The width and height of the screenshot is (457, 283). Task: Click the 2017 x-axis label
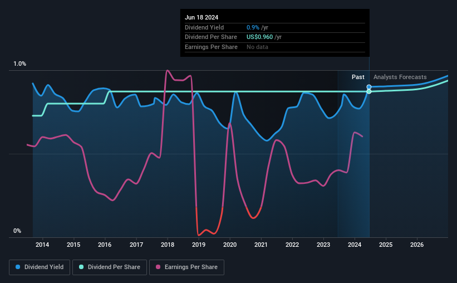click(136, 245)
